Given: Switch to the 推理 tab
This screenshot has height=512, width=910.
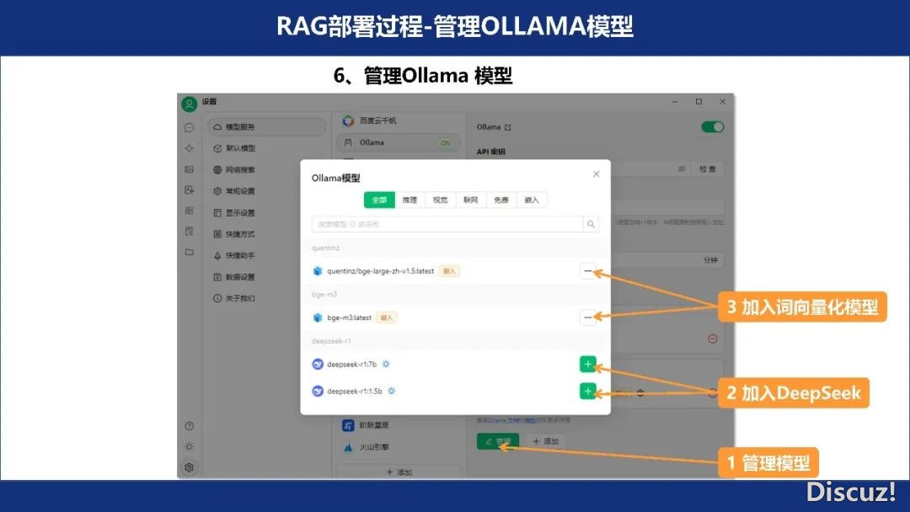Looking at the screenshot, I should pos(409,200).
